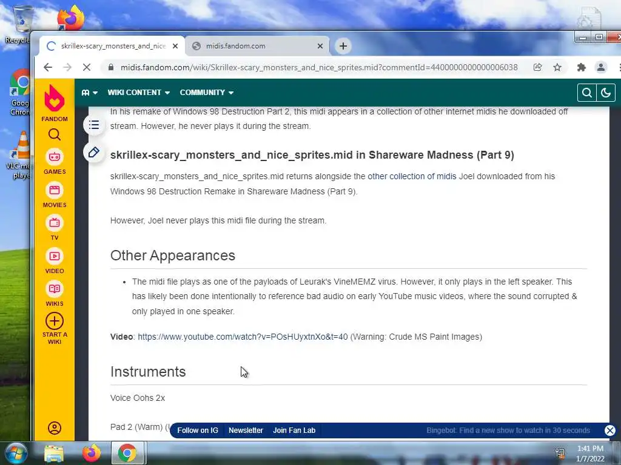This screenshot has width=621, height=465.
Task: View site security lock info
Action: point(111,67)
